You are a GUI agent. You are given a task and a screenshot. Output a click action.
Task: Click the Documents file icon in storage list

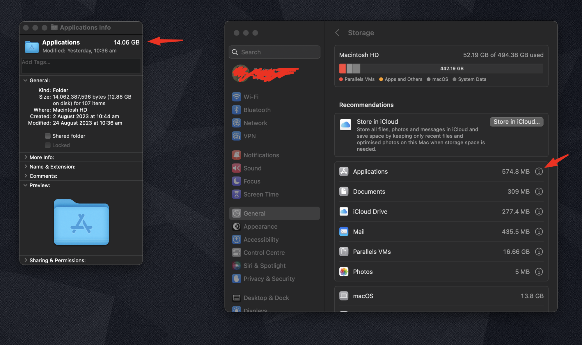click(344, 192)
